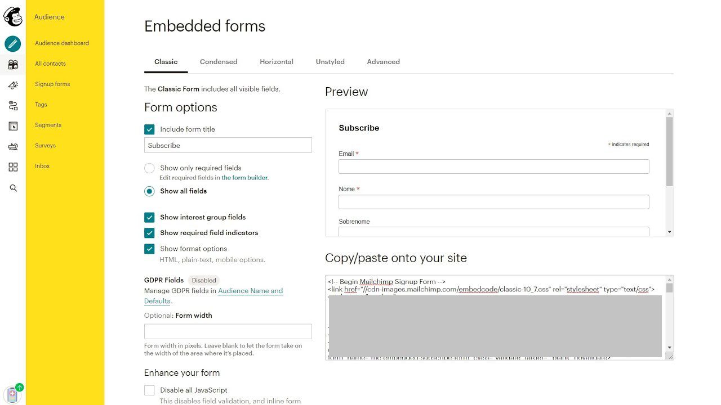The image size is (721, 405).
Task: Click inside the Form width input
Action: tap(228, 331)
